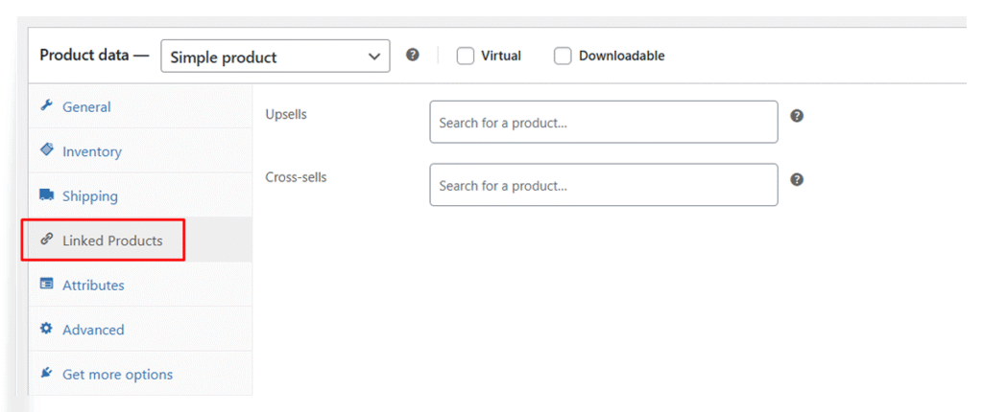Click the chain link icon for Linked Products
983x412 pixels.
pyautogui.click(x=46, y=240)
